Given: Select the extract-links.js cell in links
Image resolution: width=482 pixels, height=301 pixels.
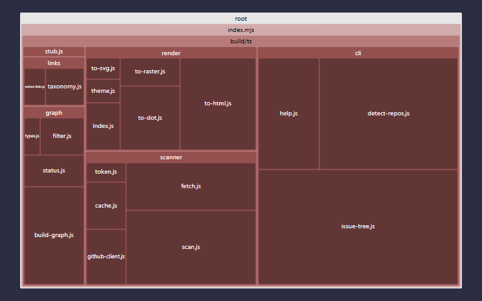Looking at the screenshot, I should pos(35,87).
